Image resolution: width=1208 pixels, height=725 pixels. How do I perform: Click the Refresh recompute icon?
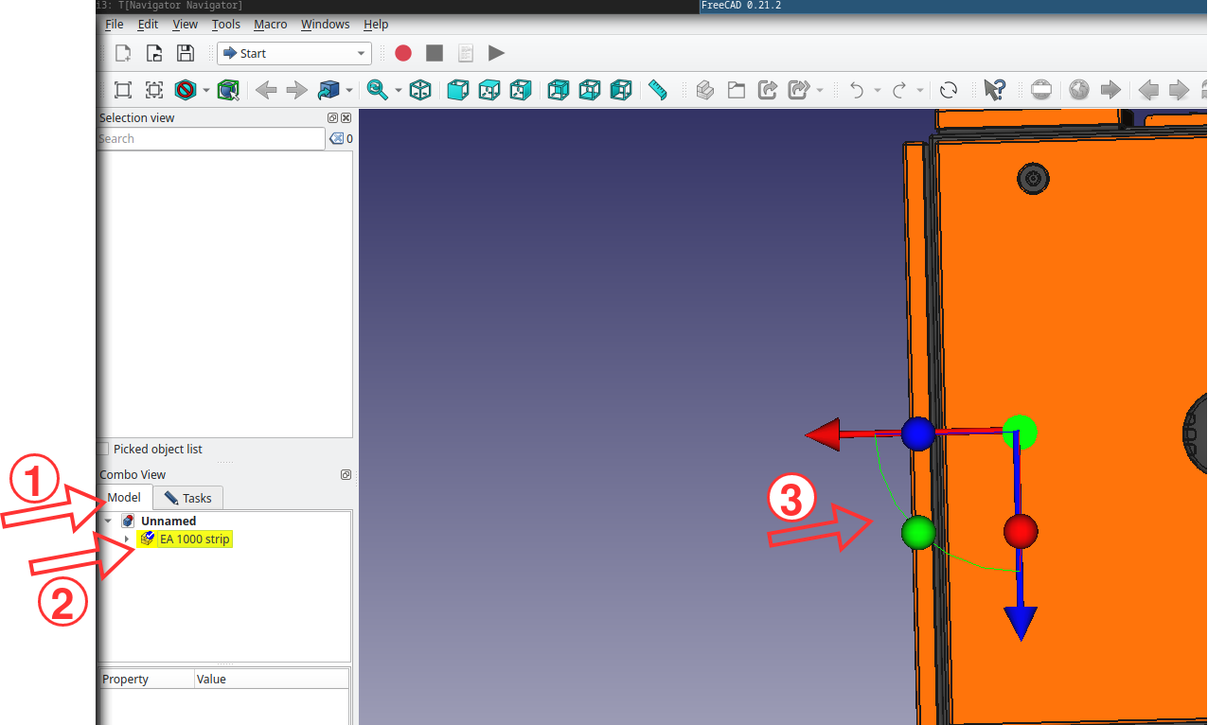point(949,90)
